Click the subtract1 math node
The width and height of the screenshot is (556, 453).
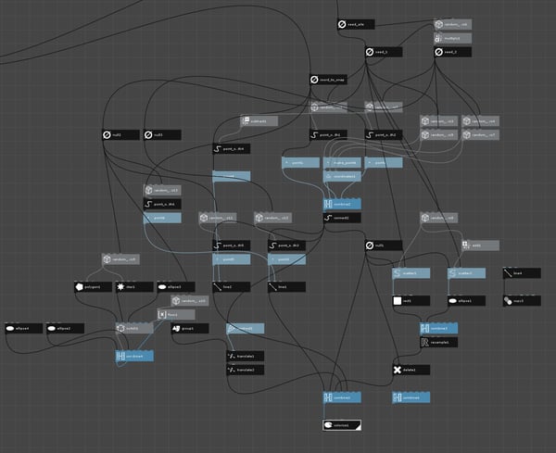[x=259, y=121]
